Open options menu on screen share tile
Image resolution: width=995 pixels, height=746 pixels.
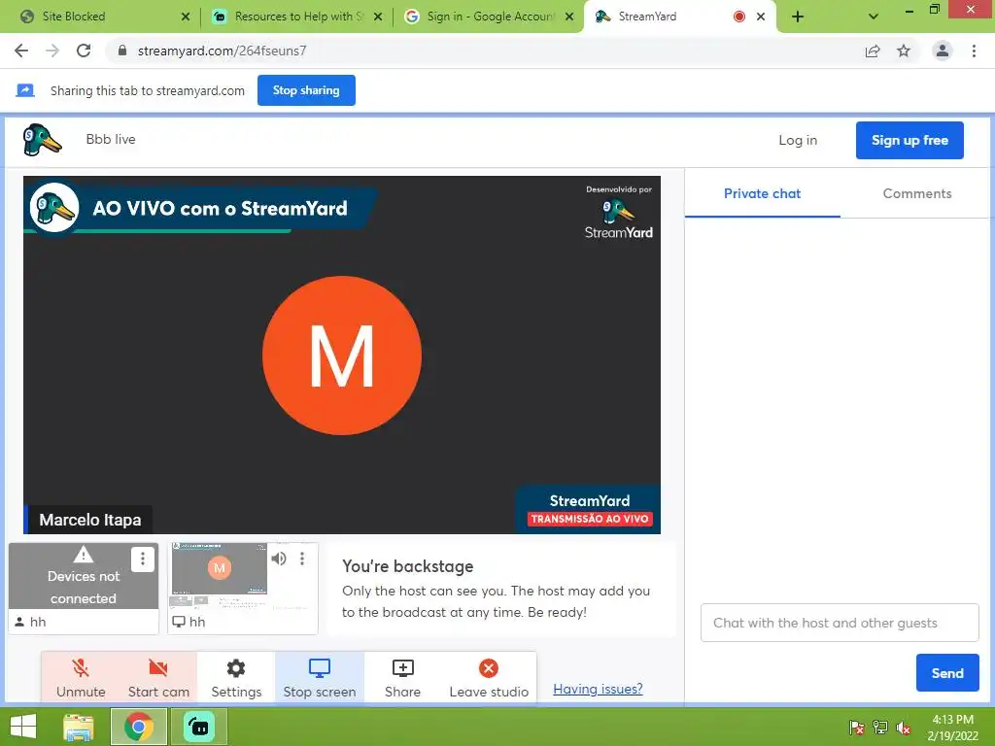[x=302, y=559]
